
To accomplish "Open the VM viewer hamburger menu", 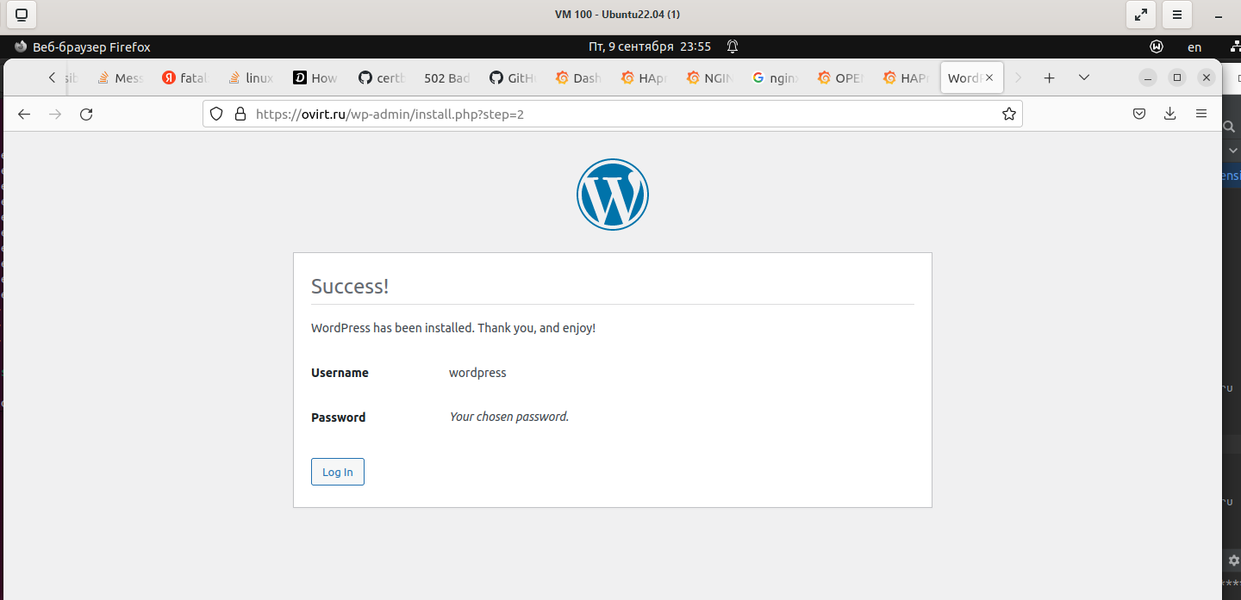I will [x=1176, y=15].
